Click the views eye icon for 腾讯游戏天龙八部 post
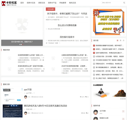 82,113
